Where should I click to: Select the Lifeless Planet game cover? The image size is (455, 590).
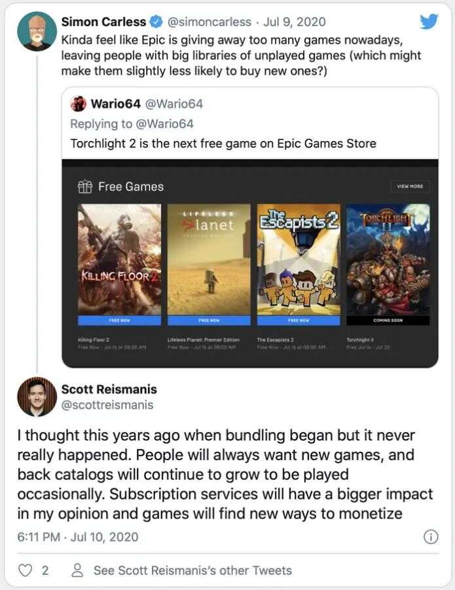pyautogui.click(x=209, y=259)
